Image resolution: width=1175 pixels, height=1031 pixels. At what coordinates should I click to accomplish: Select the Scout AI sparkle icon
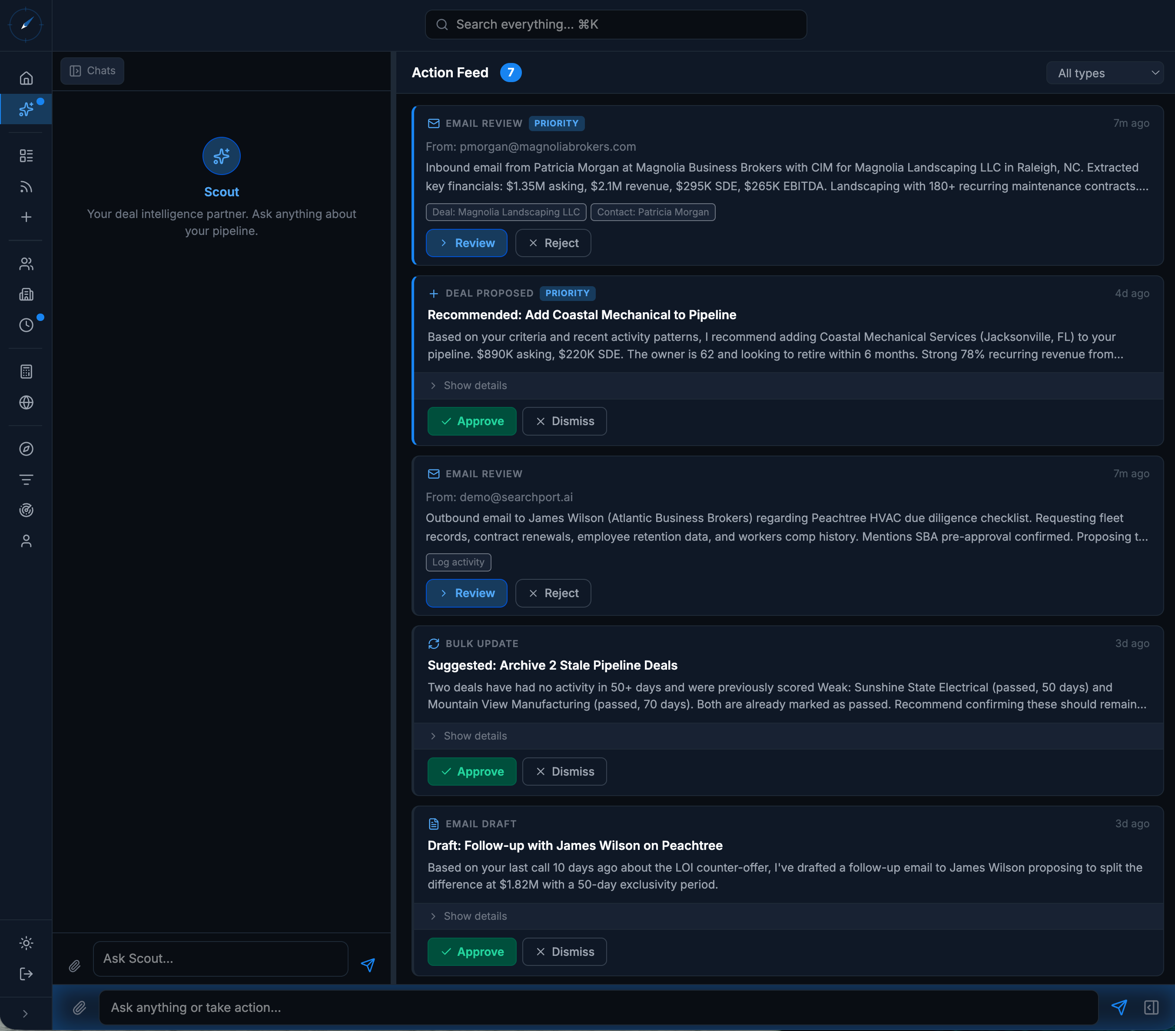26,109
